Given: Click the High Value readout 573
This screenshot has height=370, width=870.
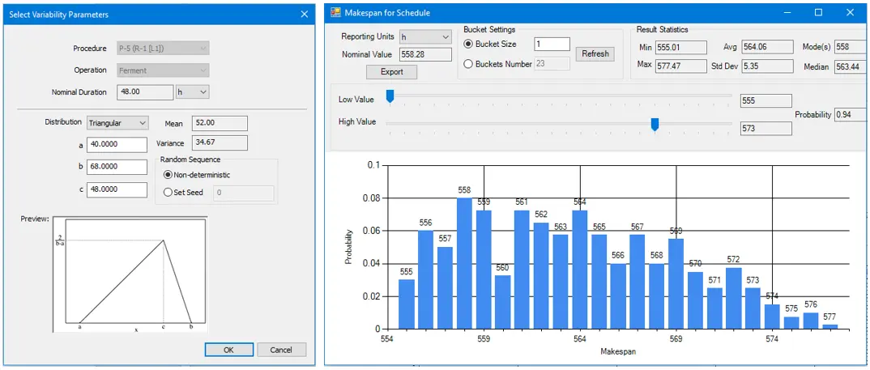Looking at the screenshot, I should (766, 129).
